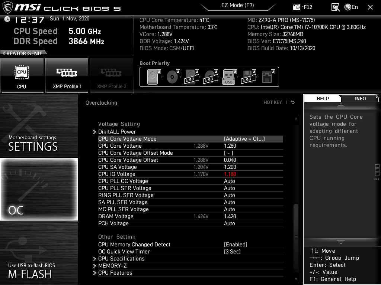Expand the DigitALL Power submenu
The width and height of the screenshot is (381, 285).
coord(117,132)
